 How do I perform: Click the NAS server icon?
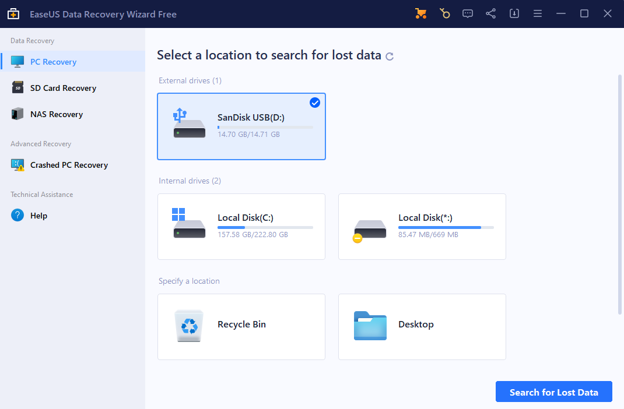[17, 114]
